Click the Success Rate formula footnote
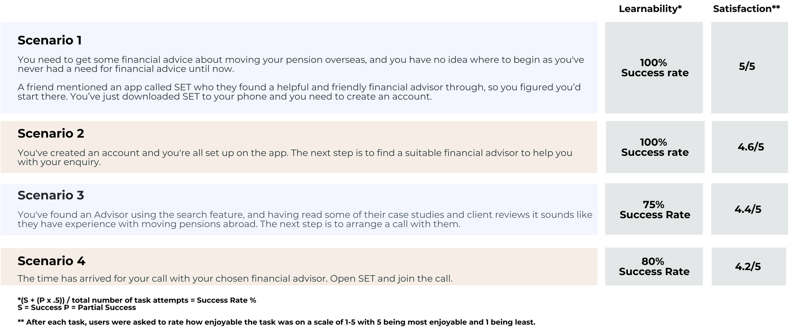The image size is (791, 330). click(x=137, y=300)
